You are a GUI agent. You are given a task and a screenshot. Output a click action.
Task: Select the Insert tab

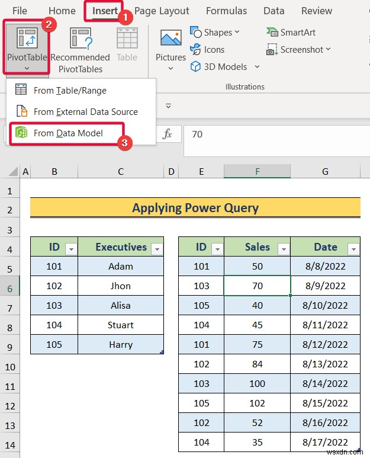[x=105, y=11]
